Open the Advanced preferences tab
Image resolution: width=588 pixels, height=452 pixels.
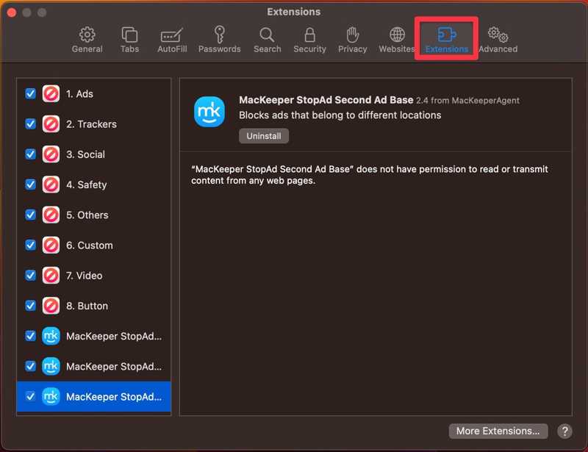click(x=498, y=40)
